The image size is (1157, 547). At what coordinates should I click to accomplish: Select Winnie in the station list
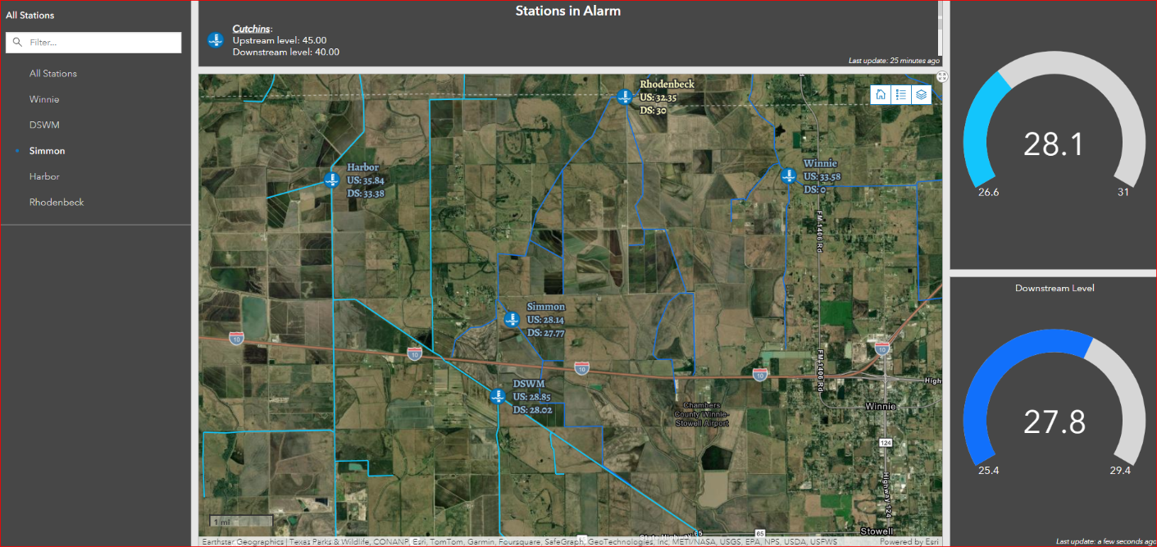point(44,99)
